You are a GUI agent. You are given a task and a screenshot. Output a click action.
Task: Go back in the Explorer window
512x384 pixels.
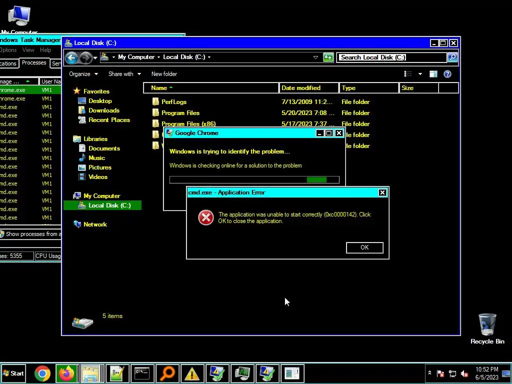71,58
